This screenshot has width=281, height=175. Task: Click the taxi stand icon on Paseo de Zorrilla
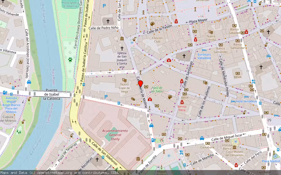151,126
